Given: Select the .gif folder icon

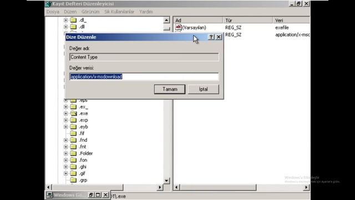Looking at the screenshot, I should tap(73, 173).
